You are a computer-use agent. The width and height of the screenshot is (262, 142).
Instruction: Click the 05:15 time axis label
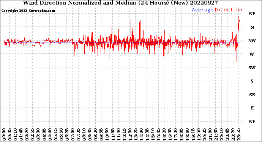(55, 134)
